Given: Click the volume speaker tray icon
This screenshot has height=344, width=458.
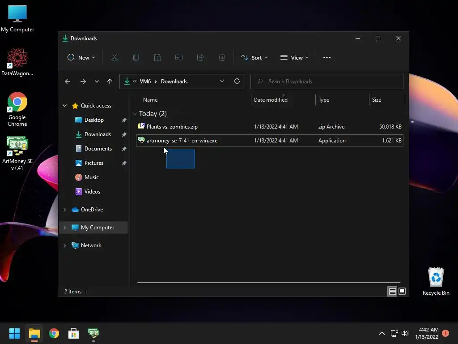Looking at the screenshot, I should [x=404, y=333].
